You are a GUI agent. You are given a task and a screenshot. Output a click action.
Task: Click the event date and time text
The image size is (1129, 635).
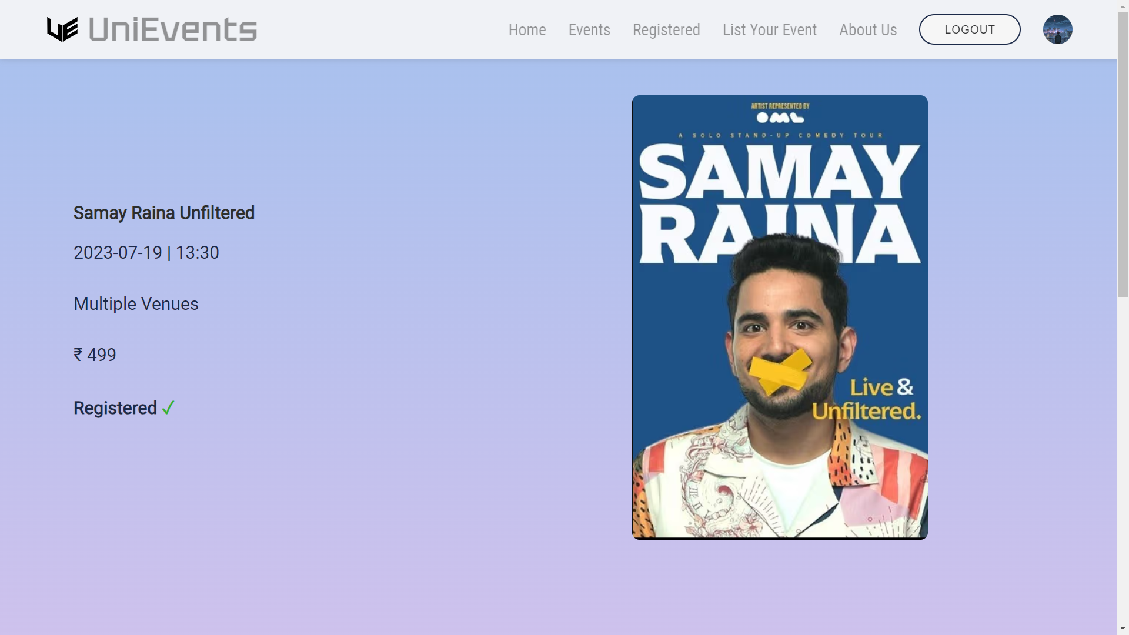(146, 253)
